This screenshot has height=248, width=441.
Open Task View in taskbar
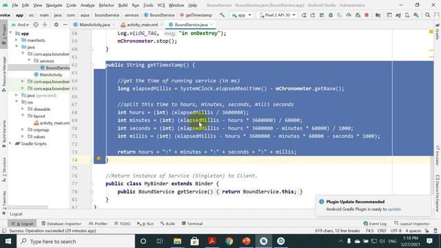tap(160, 241)
